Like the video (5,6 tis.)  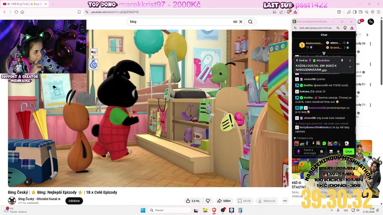coord(193,201)
